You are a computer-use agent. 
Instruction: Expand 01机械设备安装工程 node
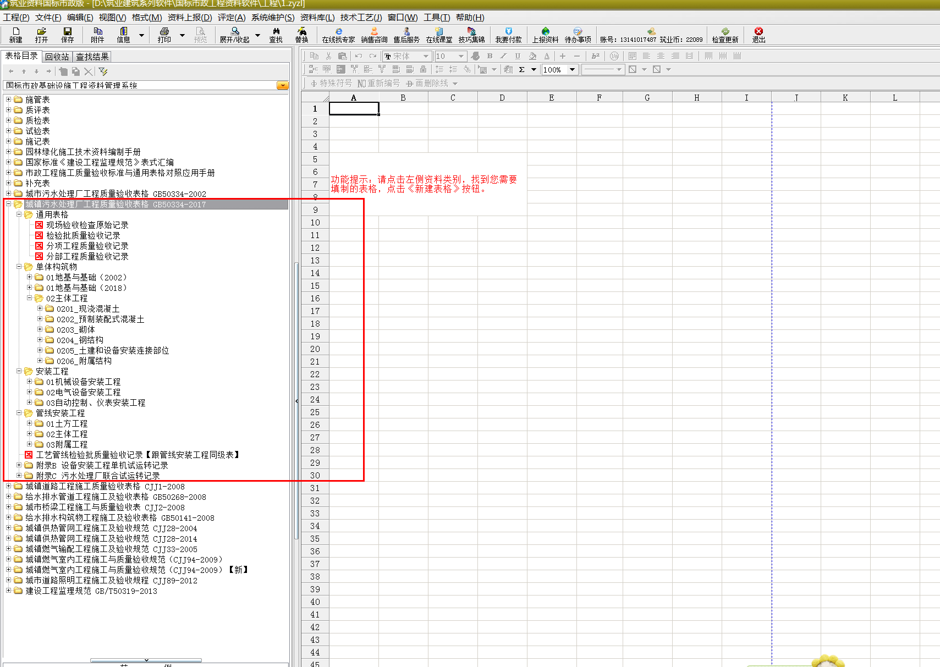tap(29, 382)
